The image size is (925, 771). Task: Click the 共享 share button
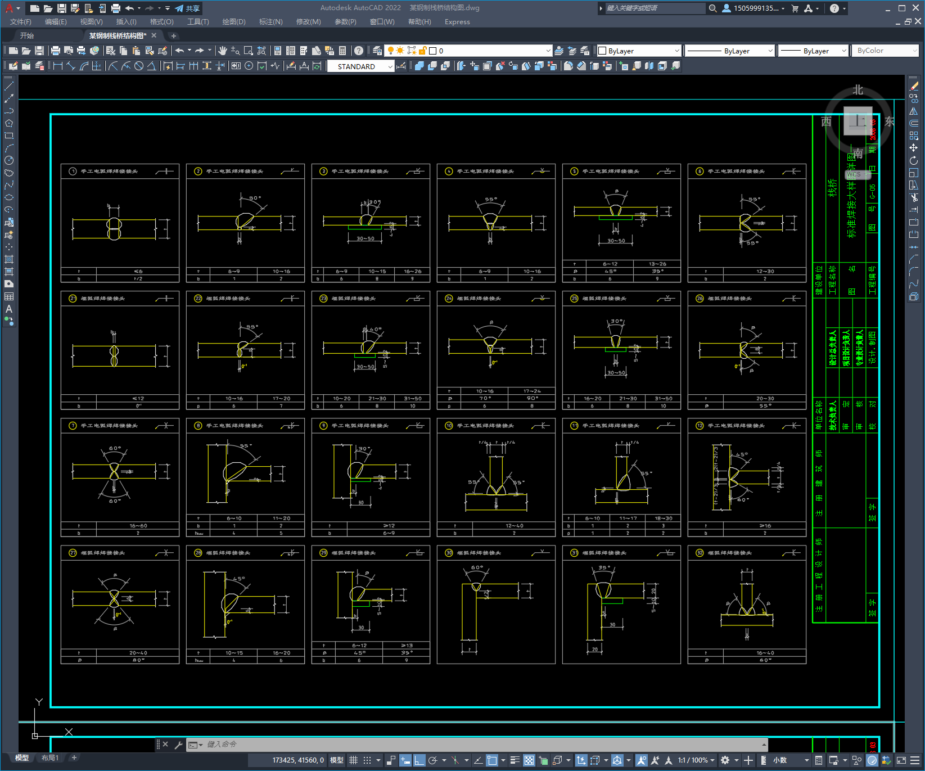[x=188, y=8]
